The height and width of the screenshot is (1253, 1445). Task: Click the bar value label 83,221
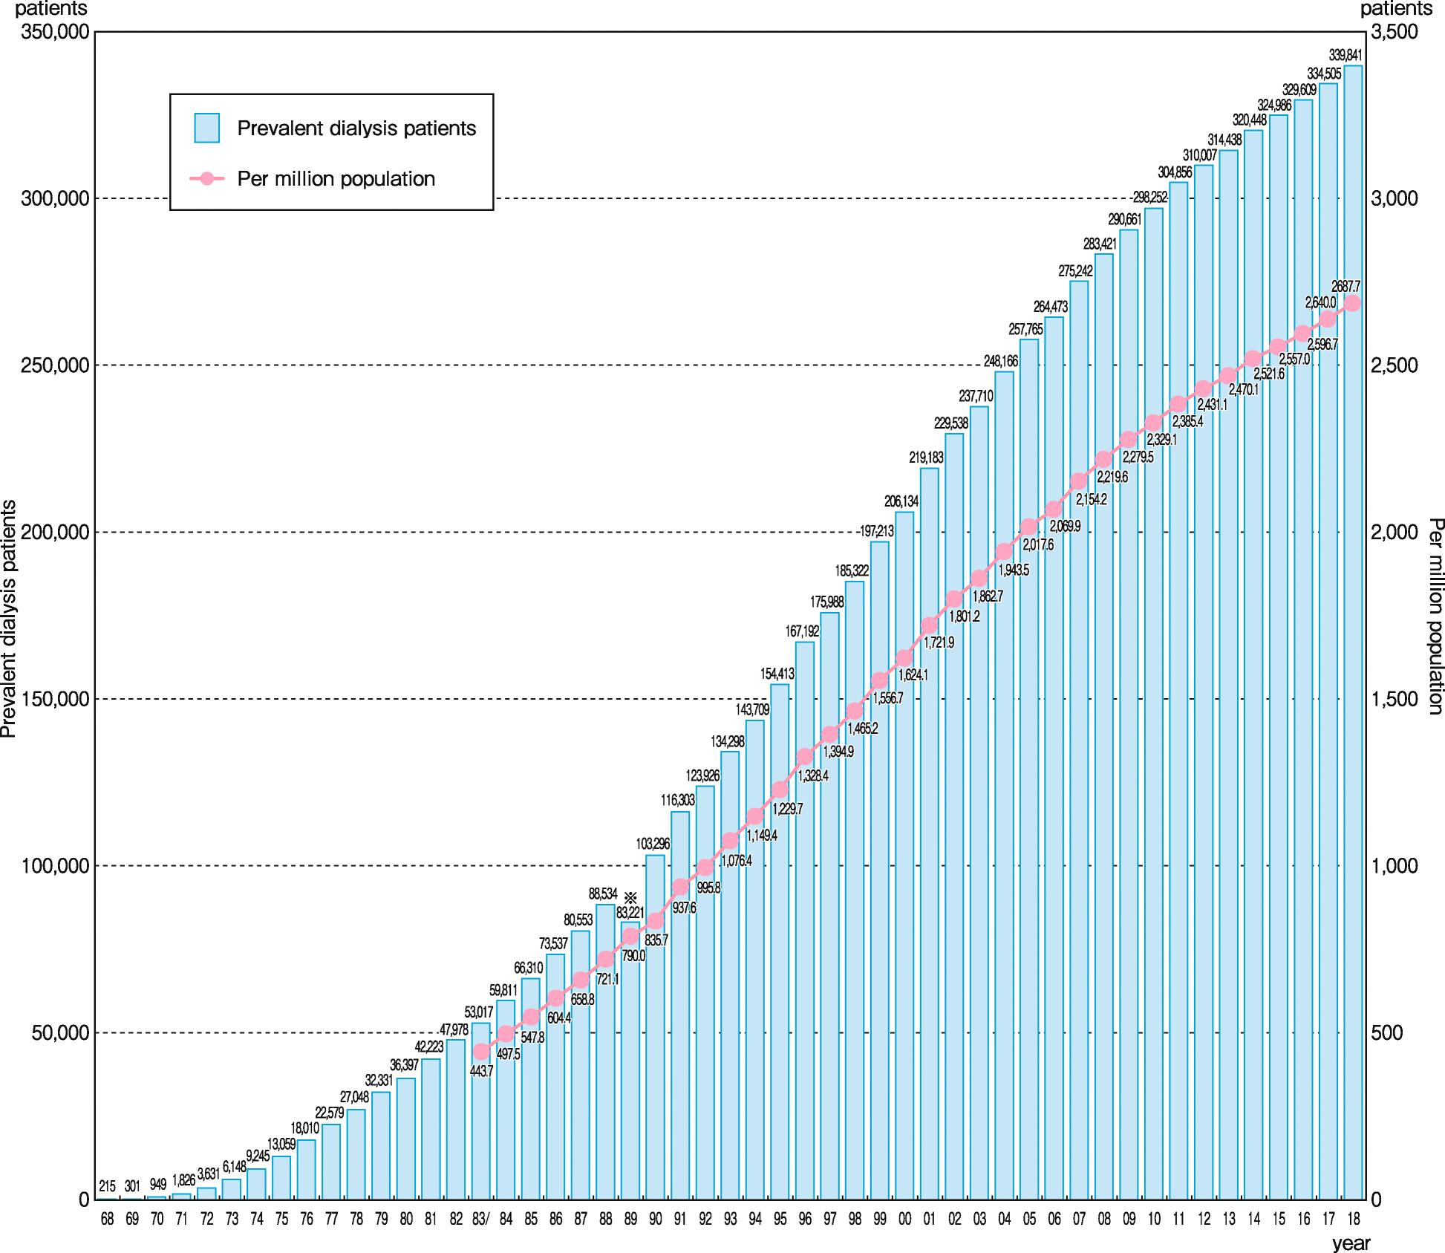(x=630, y=913)
